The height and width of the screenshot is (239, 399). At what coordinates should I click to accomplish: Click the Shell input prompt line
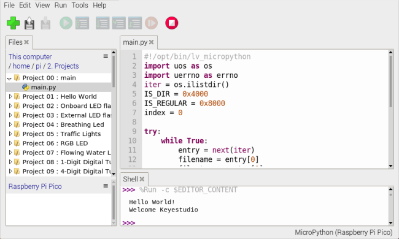[255, 223]
